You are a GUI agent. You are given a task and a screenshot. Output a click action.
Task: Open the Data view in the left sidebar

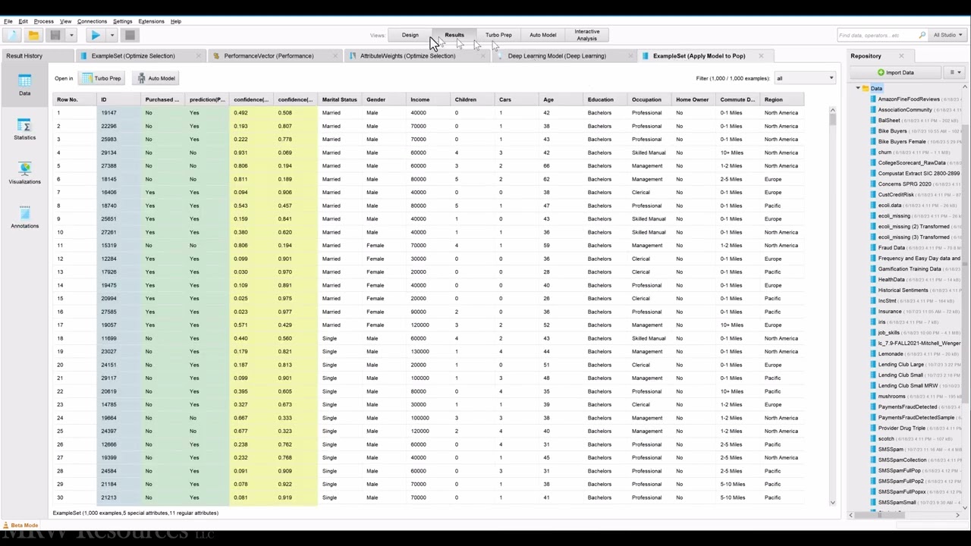[x=24, y=84]
